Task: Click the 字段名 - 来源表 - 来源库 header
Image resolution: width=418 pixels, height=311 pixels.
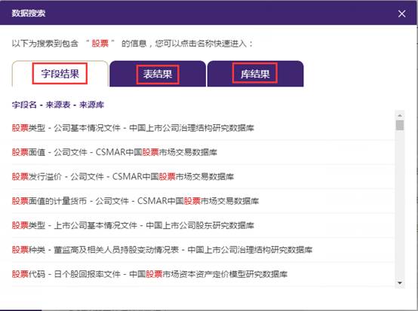Action: (58, 105)
